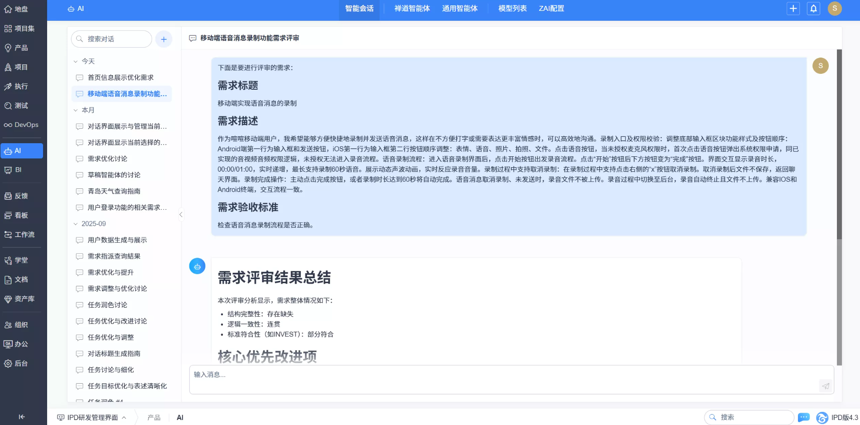Screen dimensions: 860x425
Task: Open the DevOps module in the sidebar
Action: tap(22, 125)
